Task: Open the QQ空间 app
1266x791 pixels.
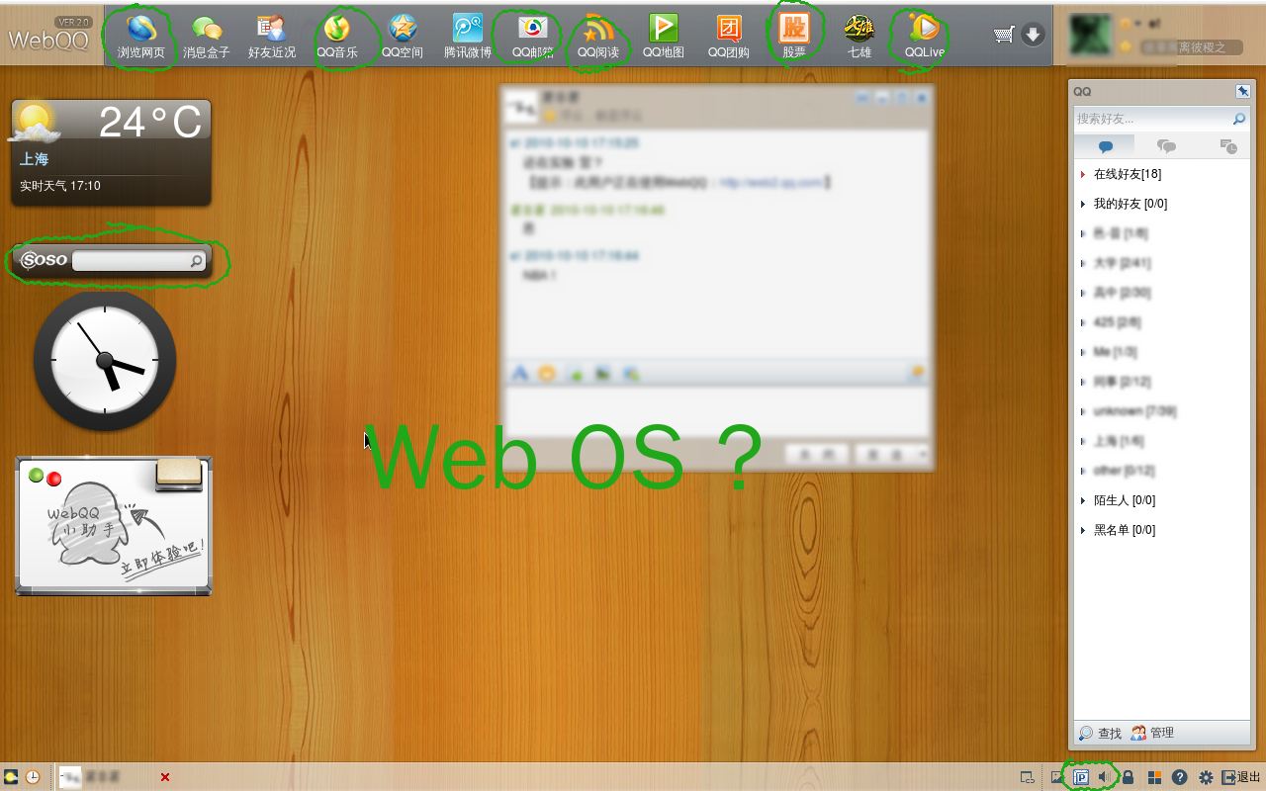Action: [403, 37]
